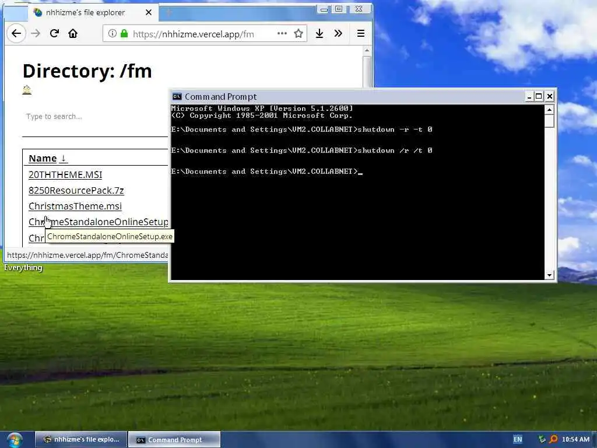Open a new browser tab
Image resolution: width=597 pixels, height=448 pixels.
pyautogui.click(x=169, y=13)
